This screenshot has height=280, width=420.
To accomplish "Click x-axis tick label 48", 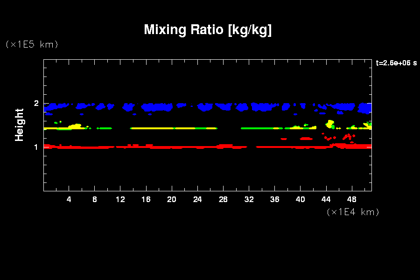I will pos(352,199).
